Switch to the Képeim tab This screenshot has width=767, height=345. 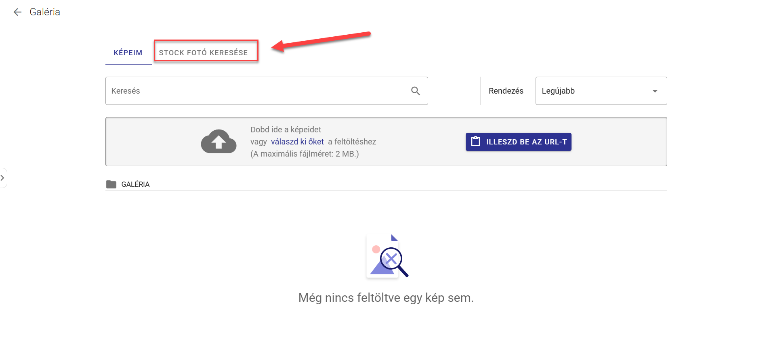[x=128, y=53]
